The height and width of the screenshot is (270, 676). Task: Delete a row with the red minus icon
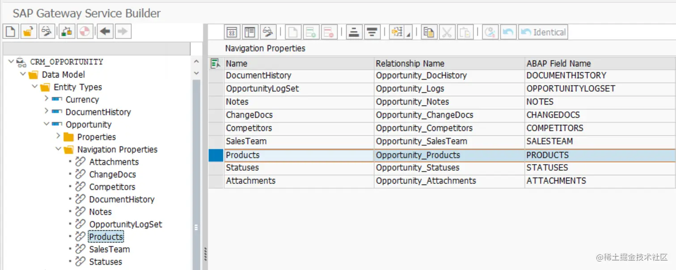coord(329,32)
